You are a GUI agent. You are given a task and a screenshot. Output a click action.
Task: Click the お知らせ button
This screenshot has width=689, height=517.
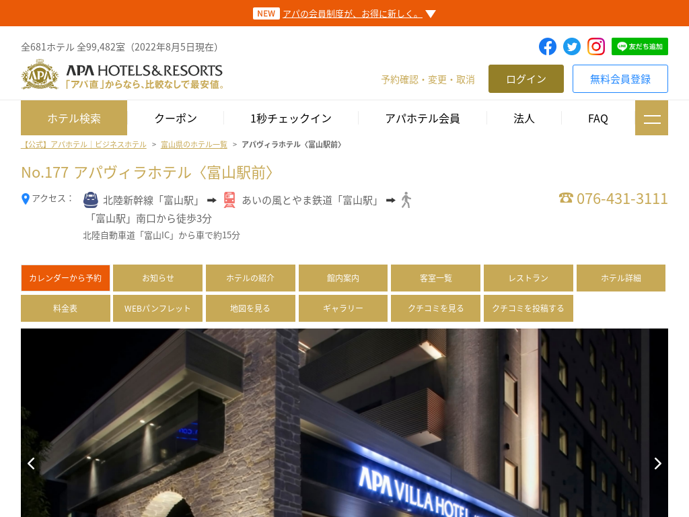(x=157, y=278)
